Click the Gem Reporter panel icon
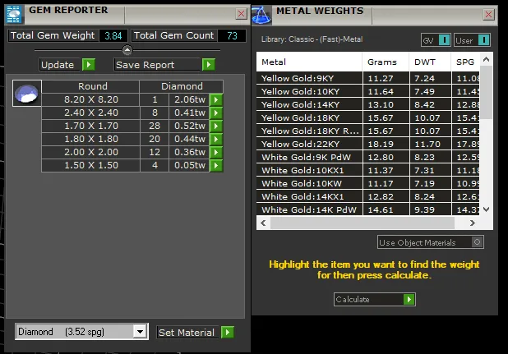 pyautogui.click(x=14, y=14)
